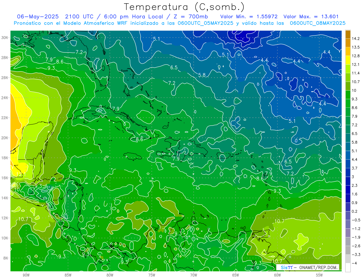Select the '06-May-2025' date text
The width and height of the screenshot is (362, 279).
37,17
